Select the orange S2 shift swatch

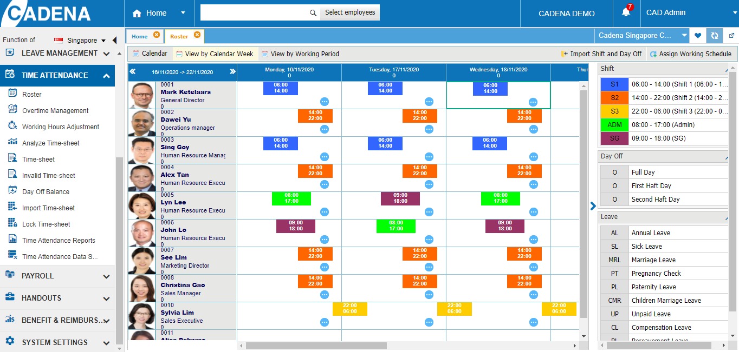(x=614, y=98)
